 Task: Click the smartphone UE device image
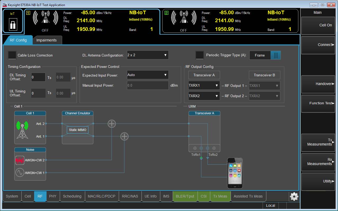tap(235, 172)
